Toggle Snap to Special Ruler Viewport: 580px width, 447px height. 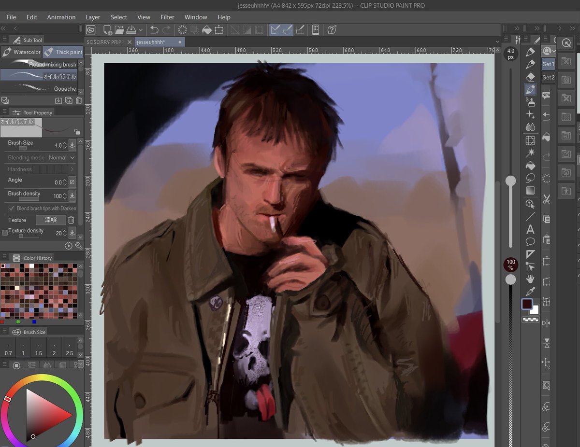click(x=287, y=30)
